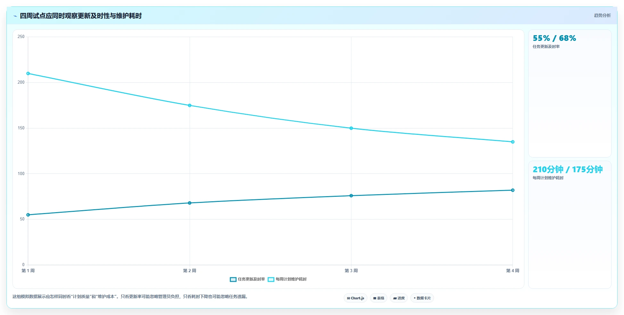Click the 250 y-axis tick label

click(x=21, y=37)
